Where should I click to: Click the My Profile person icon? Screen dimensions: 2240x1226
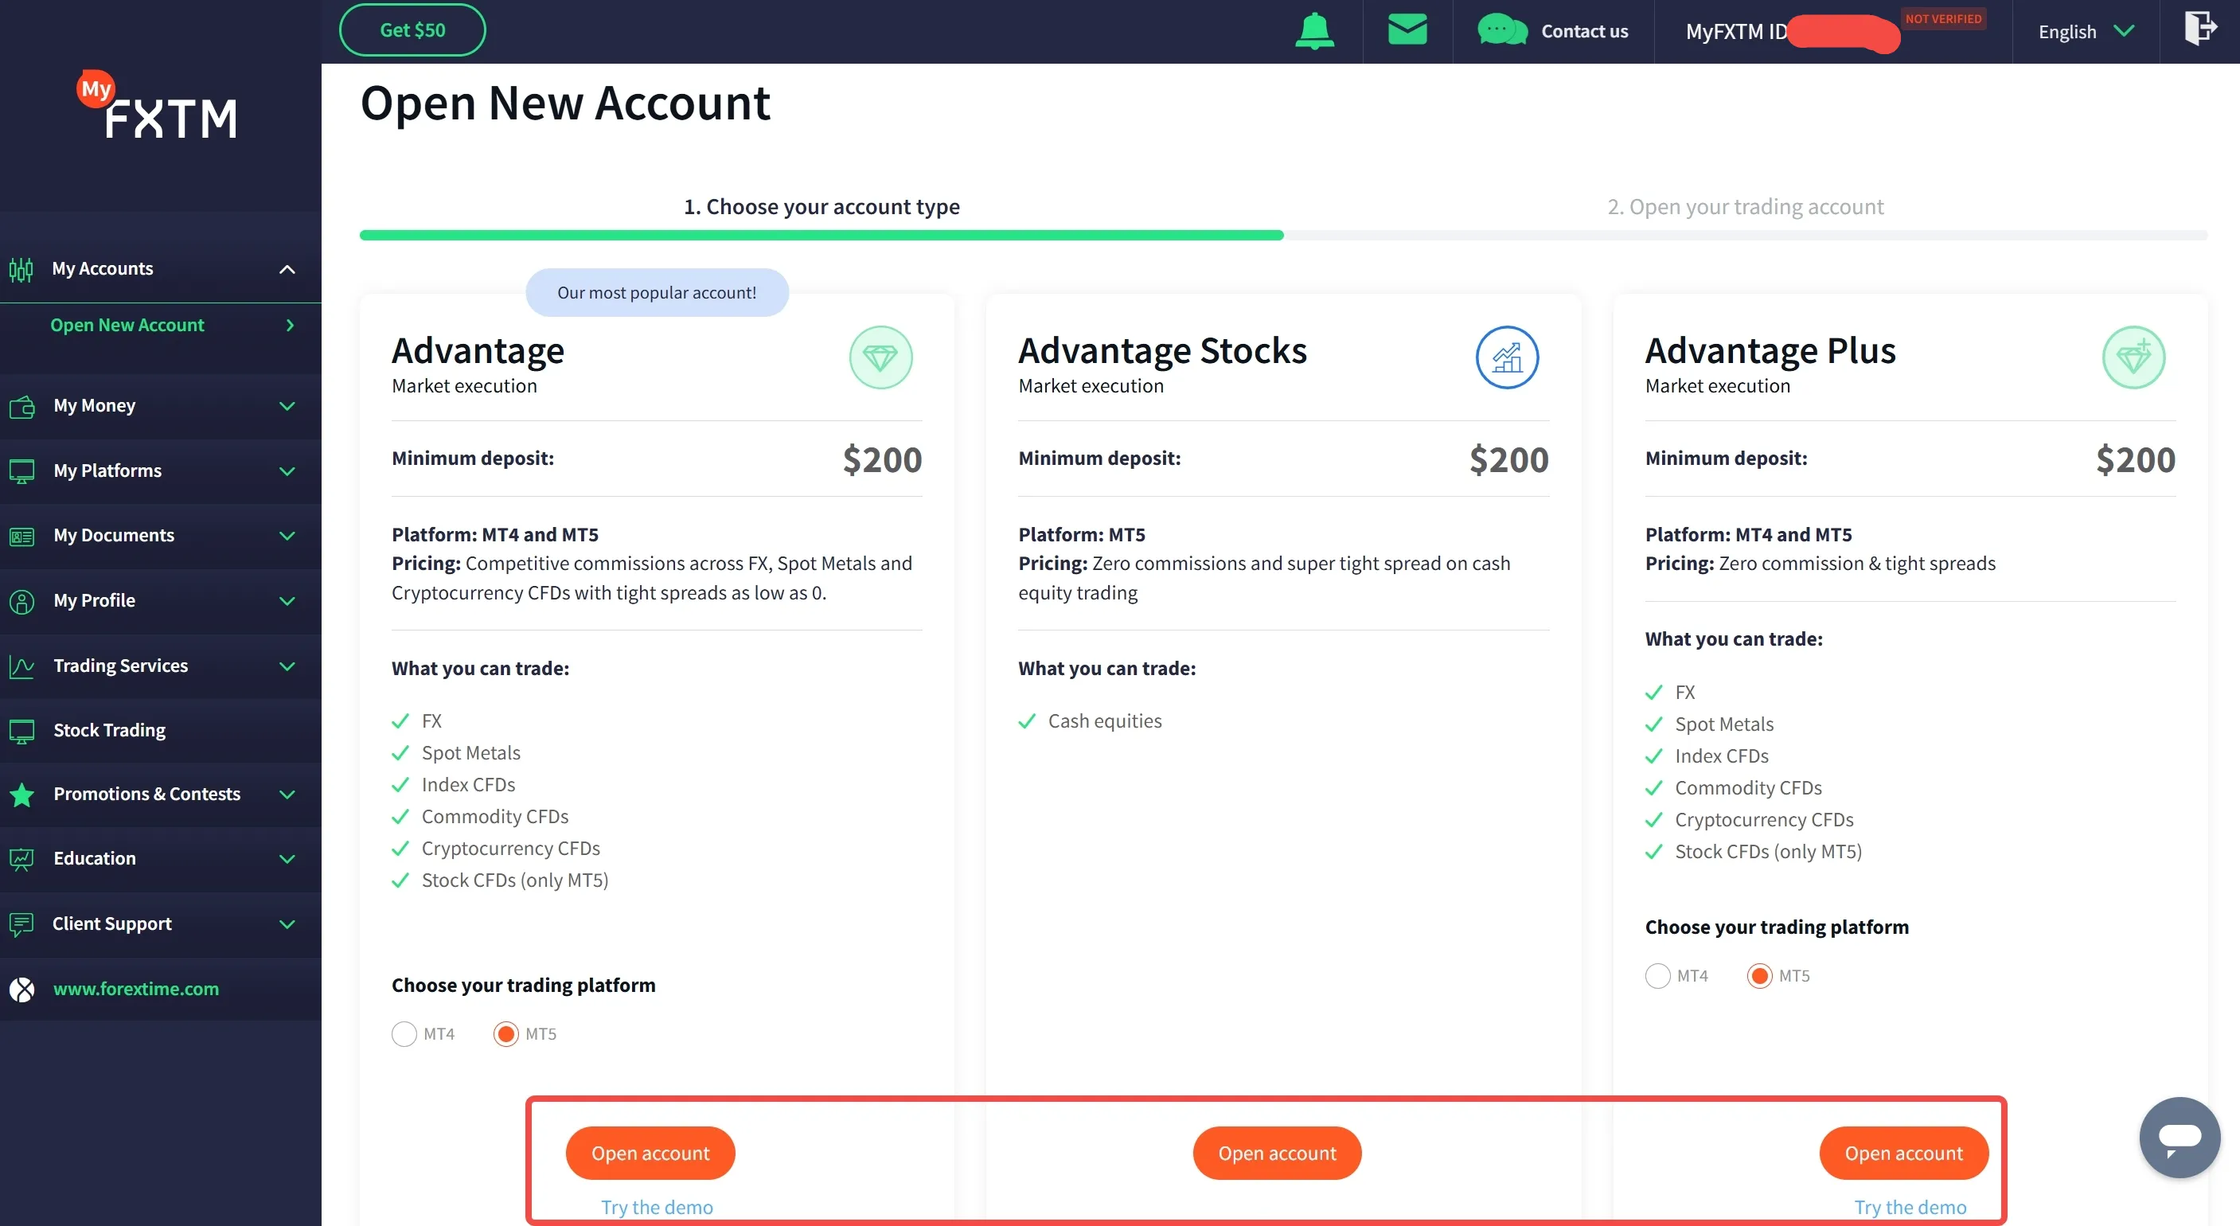(x=21, y=602)
